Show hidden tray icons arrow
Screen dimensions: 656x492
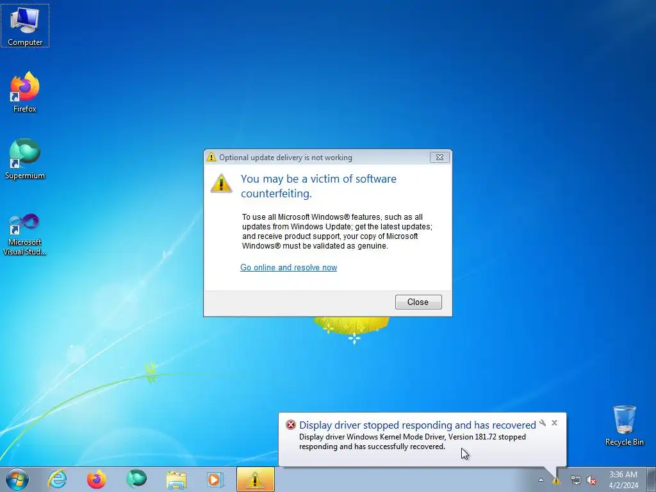[x=541, y=480]
